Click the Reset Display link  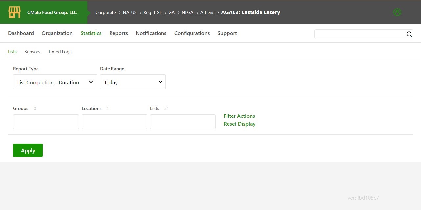tap(239, 124)
